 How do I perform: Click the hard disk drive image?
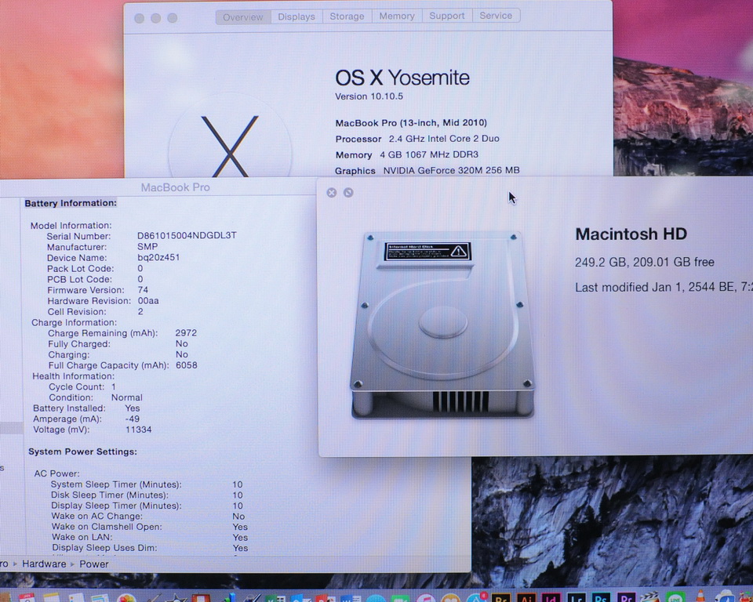coord(442,325)
